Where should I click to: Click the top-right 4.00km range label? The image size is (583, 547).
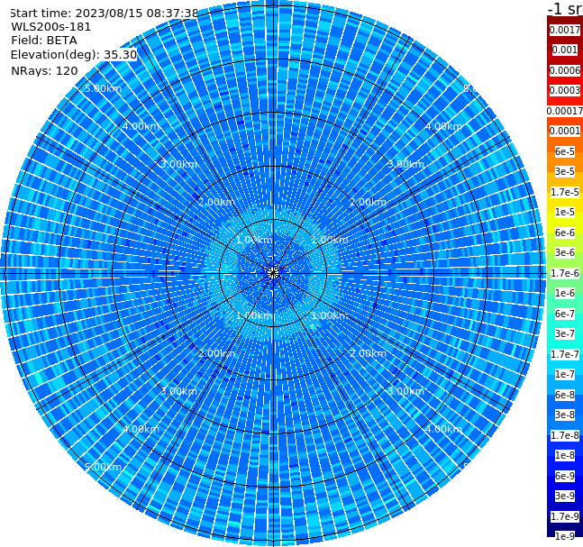tap(443, 126)
